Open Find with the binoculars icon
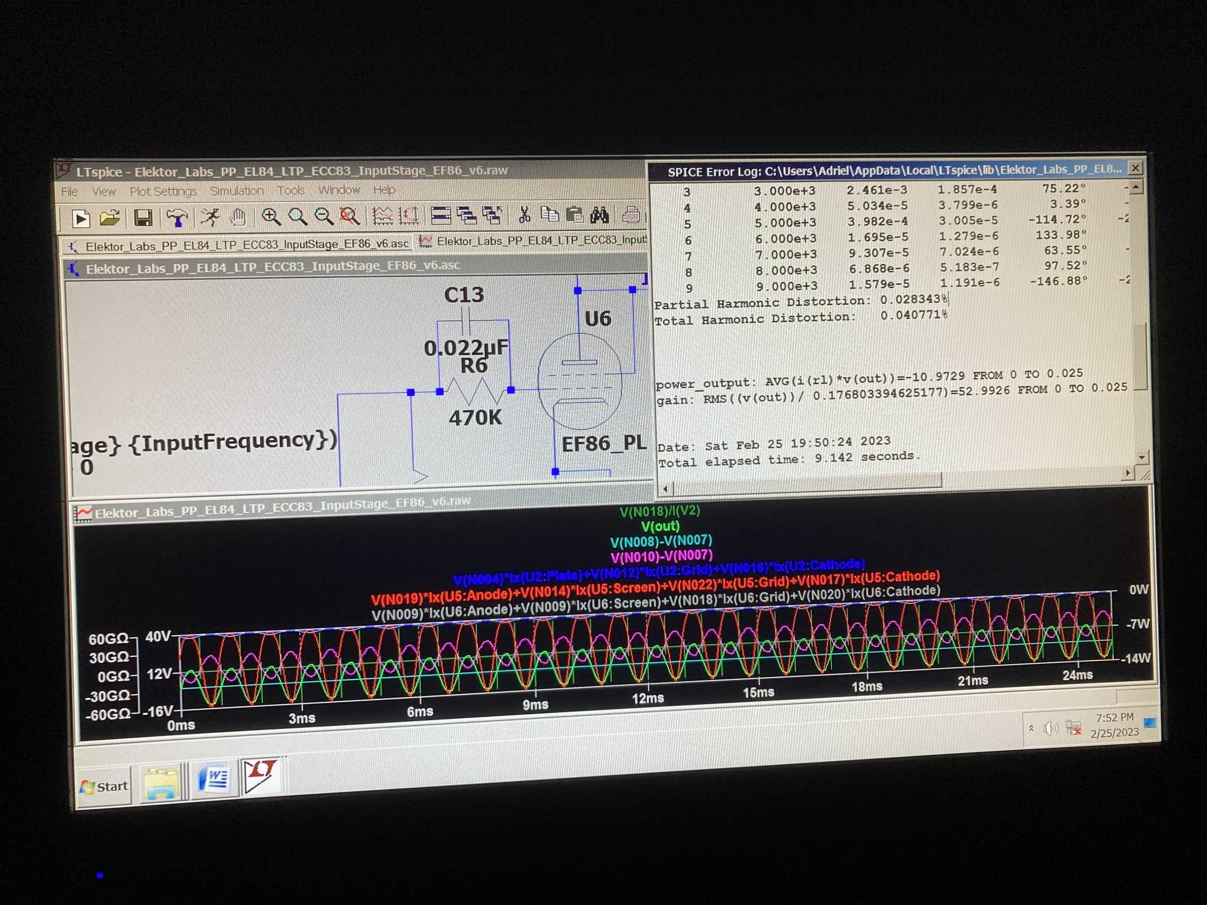This screenshot has height=905, width=1207. [600, 215]
